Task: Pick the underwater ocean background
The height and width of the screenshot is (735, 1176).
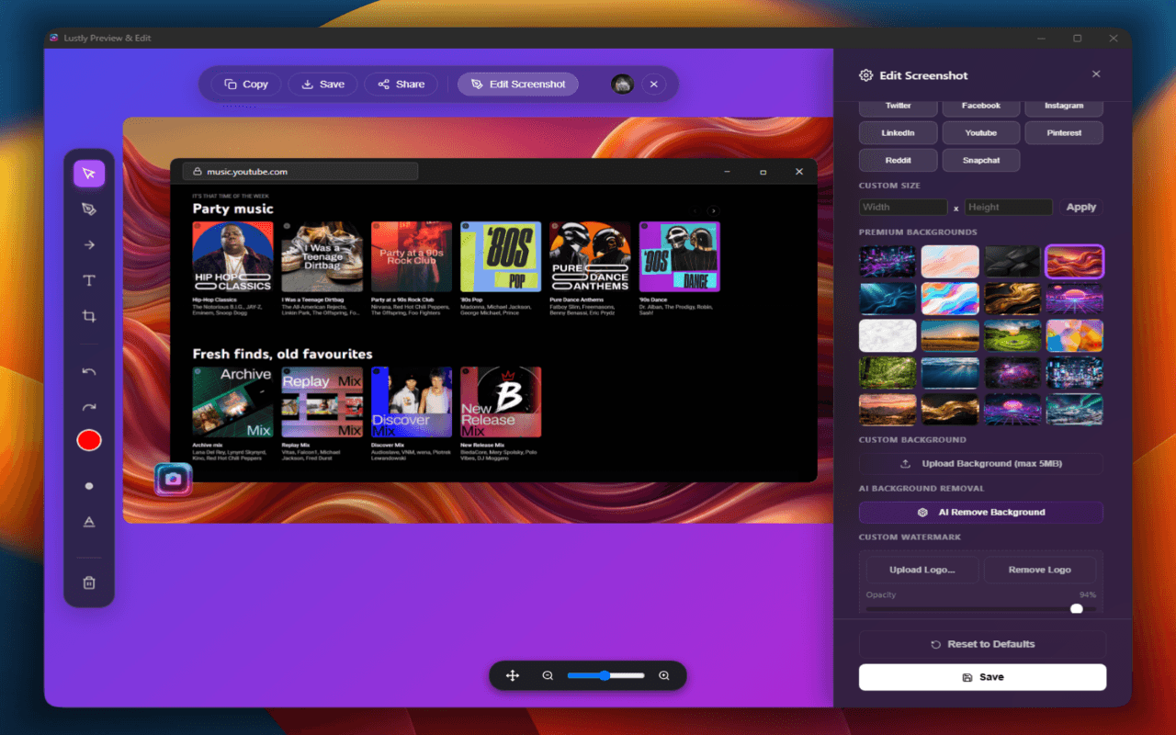Action: 950,373
